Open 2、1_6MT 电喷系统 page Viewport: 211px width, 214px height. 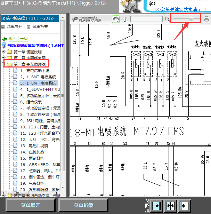coord(38,77)
